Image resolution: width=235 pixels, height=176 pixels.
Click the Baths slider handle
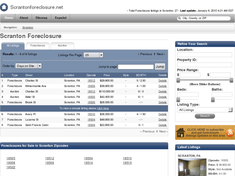click(x=213, y=99)
